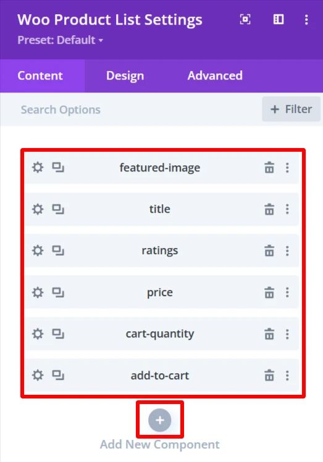323x462 pixels.
Task: Focus the Search Options field
Action: pos(130,109)
